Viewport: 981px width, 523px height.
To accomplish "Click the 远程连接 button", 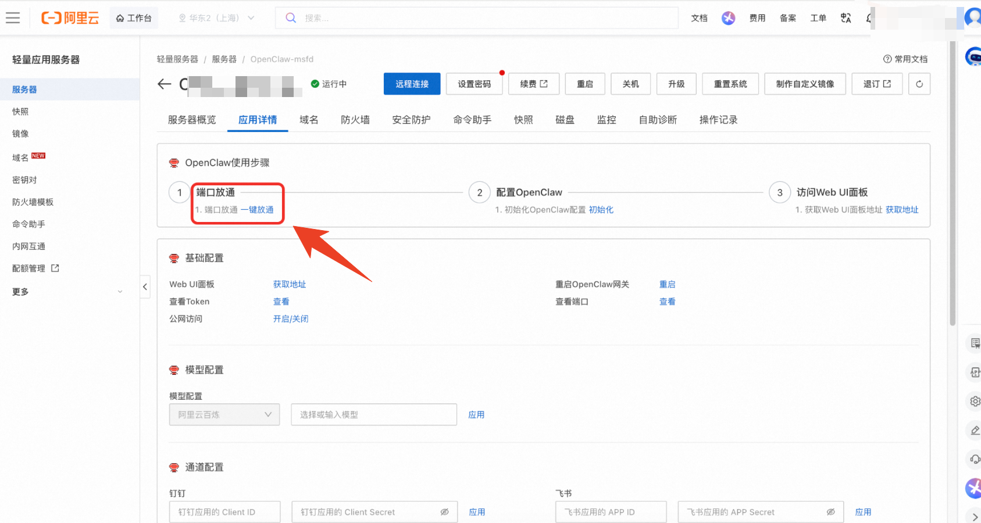I will click(412, 84).
